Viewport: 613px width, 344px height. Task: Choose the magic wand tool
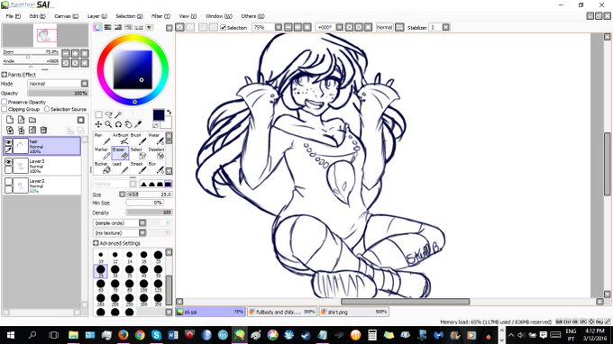pyautogui.click(x=118, y=114)
